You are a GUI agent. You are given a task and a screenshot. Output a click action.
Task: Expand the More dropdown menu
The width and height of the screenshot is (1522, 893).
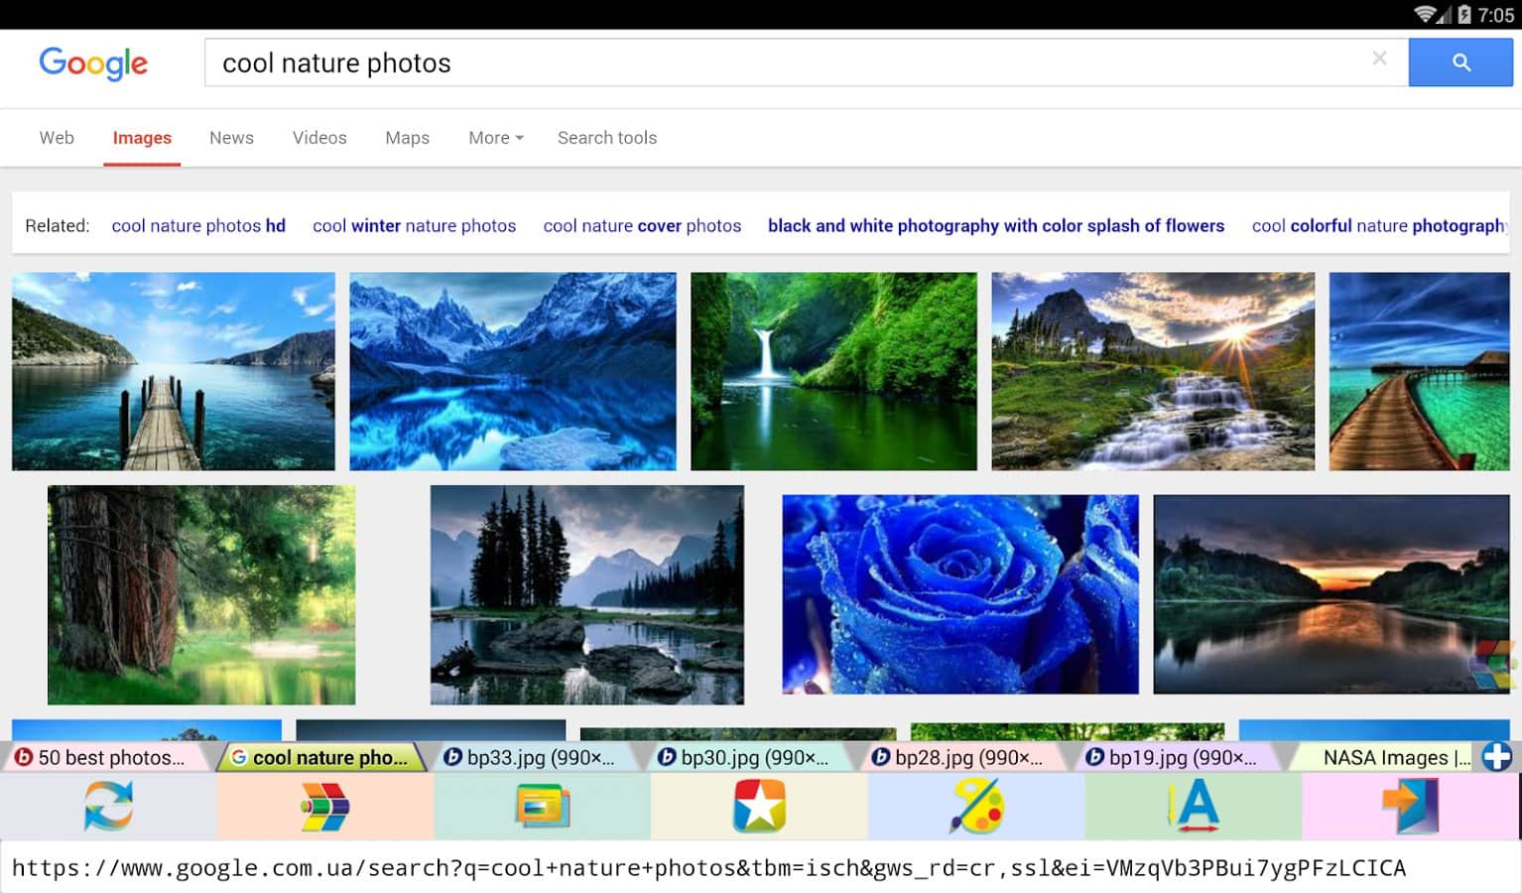(495, 138)
